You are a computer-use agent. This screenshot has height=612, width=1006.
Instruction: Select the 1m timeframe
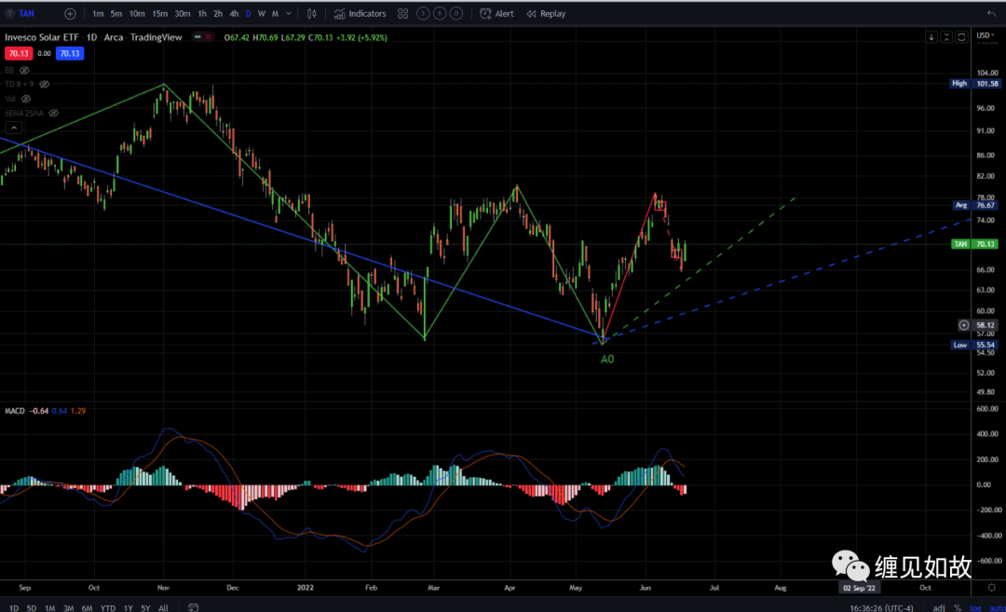click(x=98, y=13)
